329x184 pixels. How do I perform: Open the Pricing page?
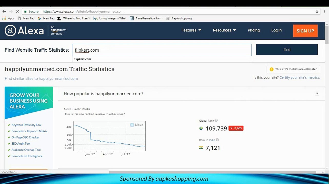click(254, 30)
